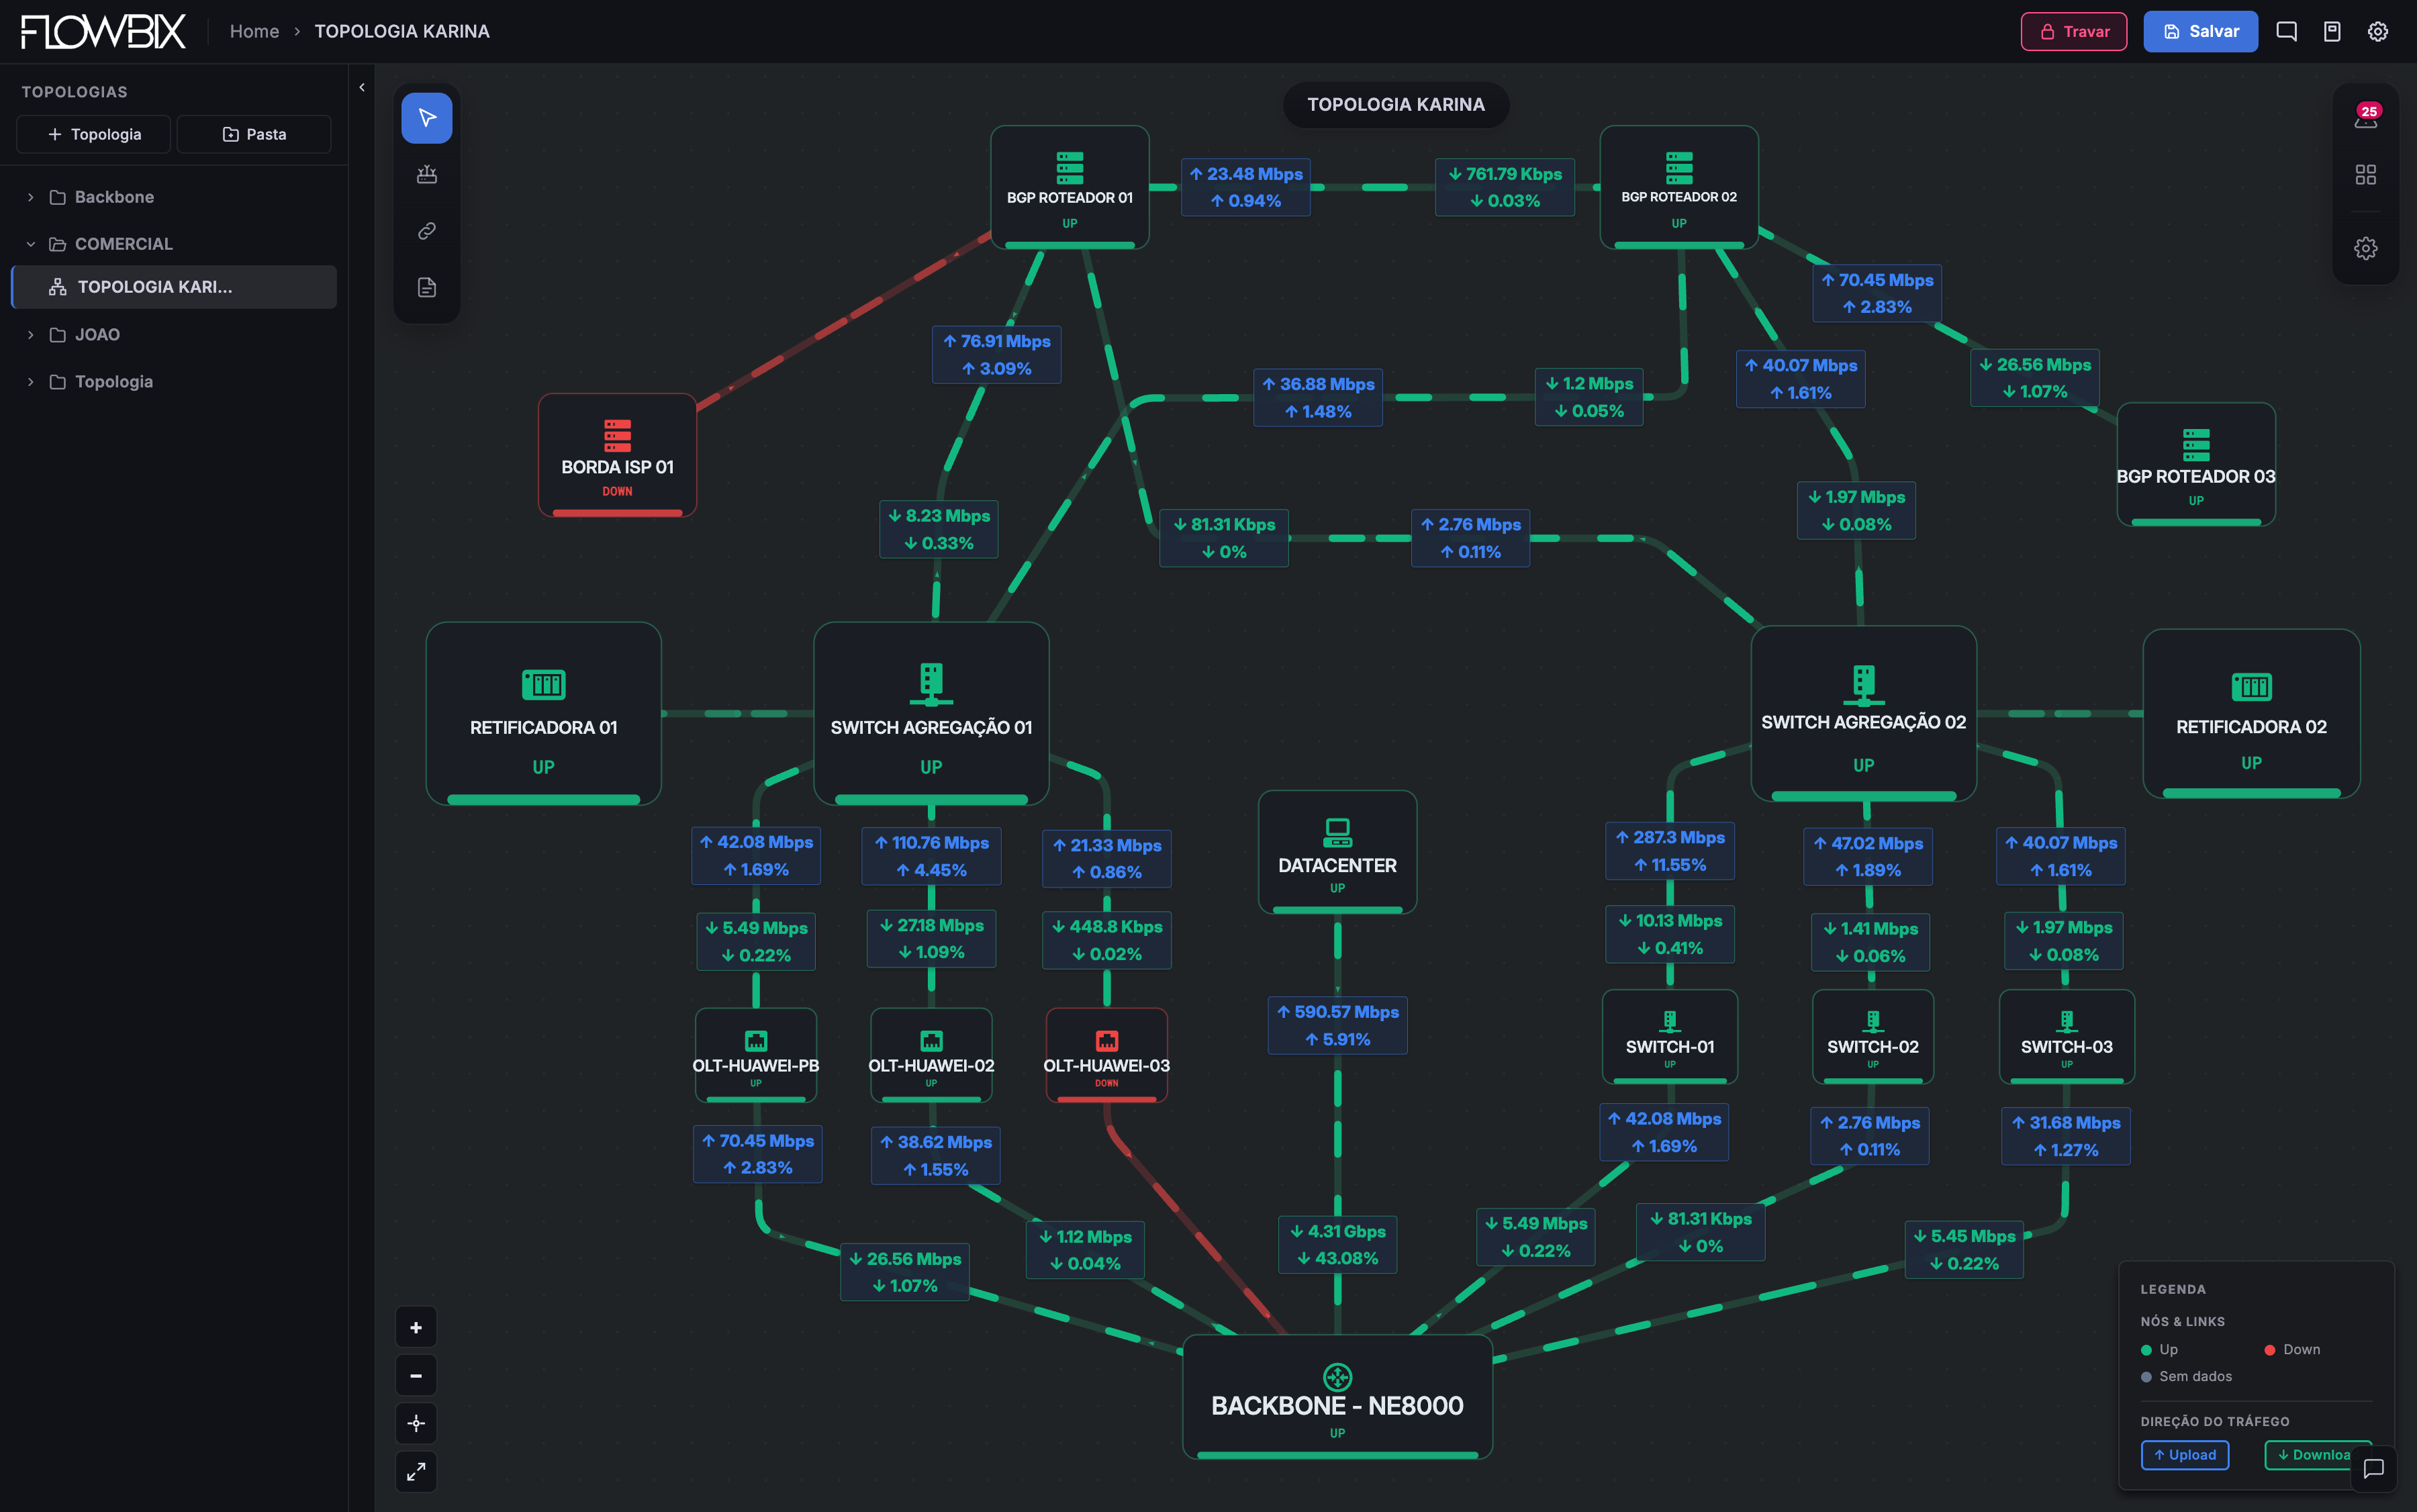Select the BGP ROTEADOR 01 node
2417x1512 pixels.
(1070, 187)
